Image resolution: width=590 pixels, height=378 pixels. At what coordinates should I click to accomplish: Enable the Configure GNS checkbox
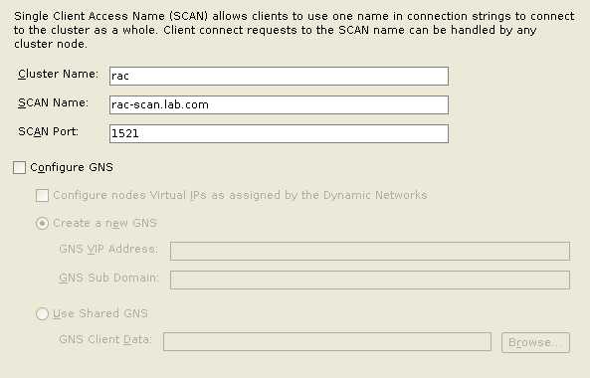[x=19, y=167]
